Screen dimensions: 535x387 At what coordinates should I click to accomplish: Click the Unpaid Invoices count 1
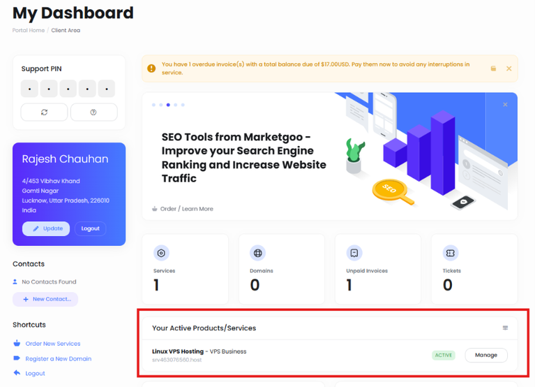[x=349, y=285]
